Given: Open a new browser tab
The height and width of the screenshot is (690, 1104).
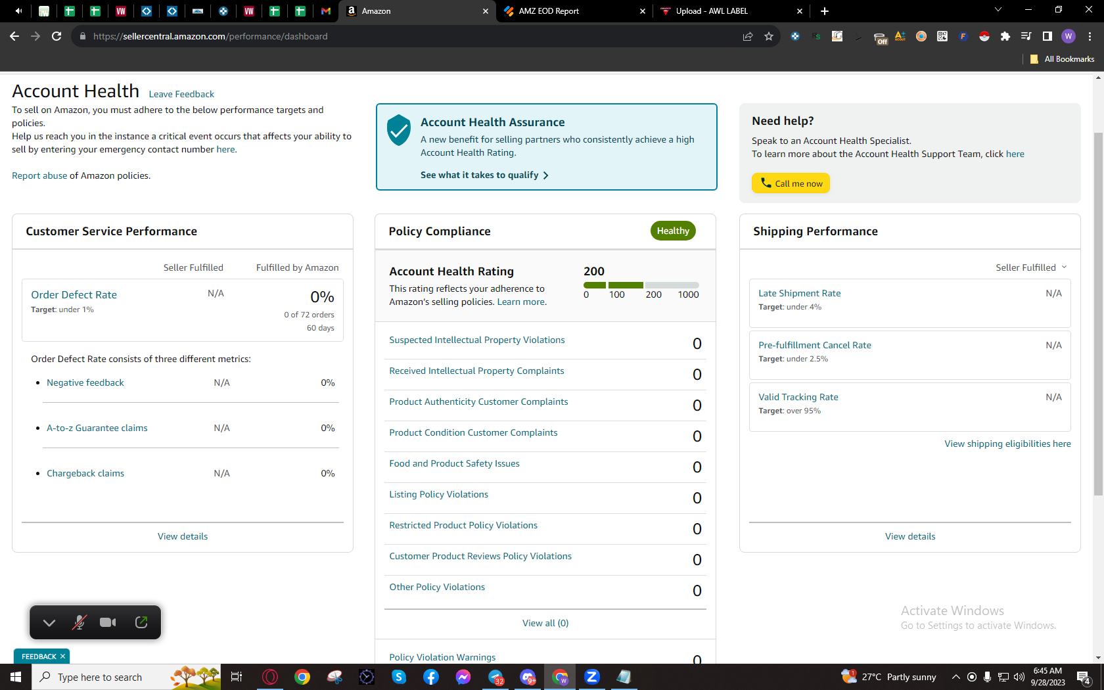Looking at the screenshot, I should pos(825,11).
